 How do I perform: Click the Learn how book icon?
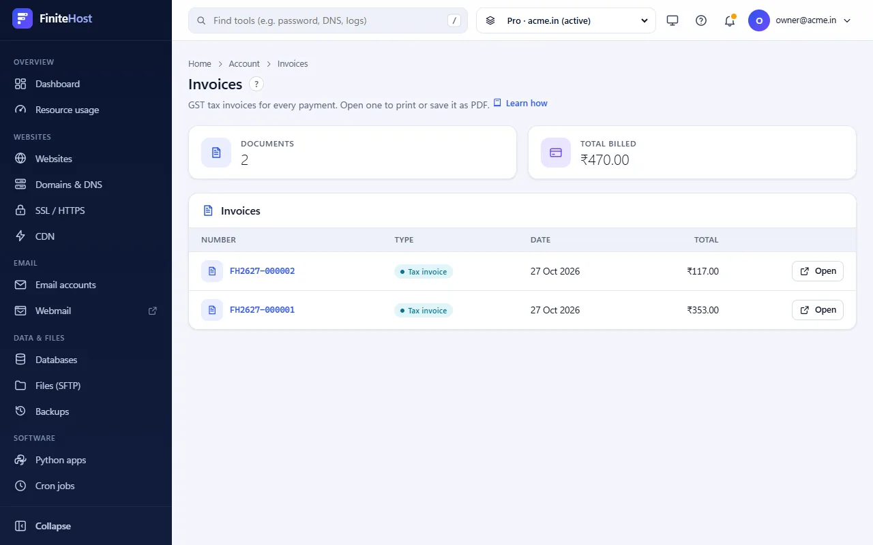pyautogui.click(x=497, y=103)
